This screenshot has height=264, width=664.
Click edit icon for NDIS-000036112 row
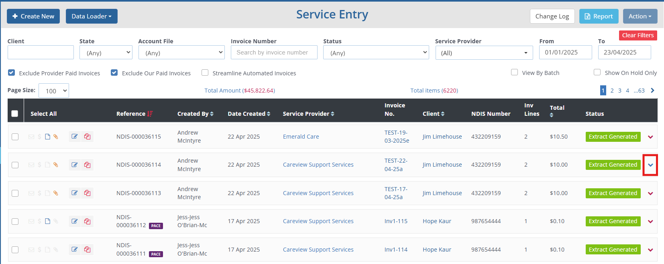coord(75,221)
